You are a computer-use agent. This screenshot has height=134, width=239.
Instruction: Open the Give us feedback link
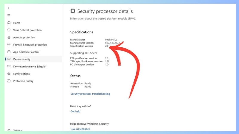point(80,129)
